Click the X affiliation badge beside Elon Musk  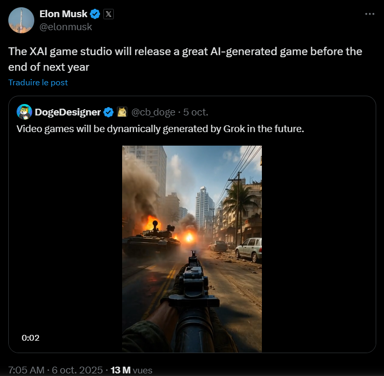click(108, 14)
